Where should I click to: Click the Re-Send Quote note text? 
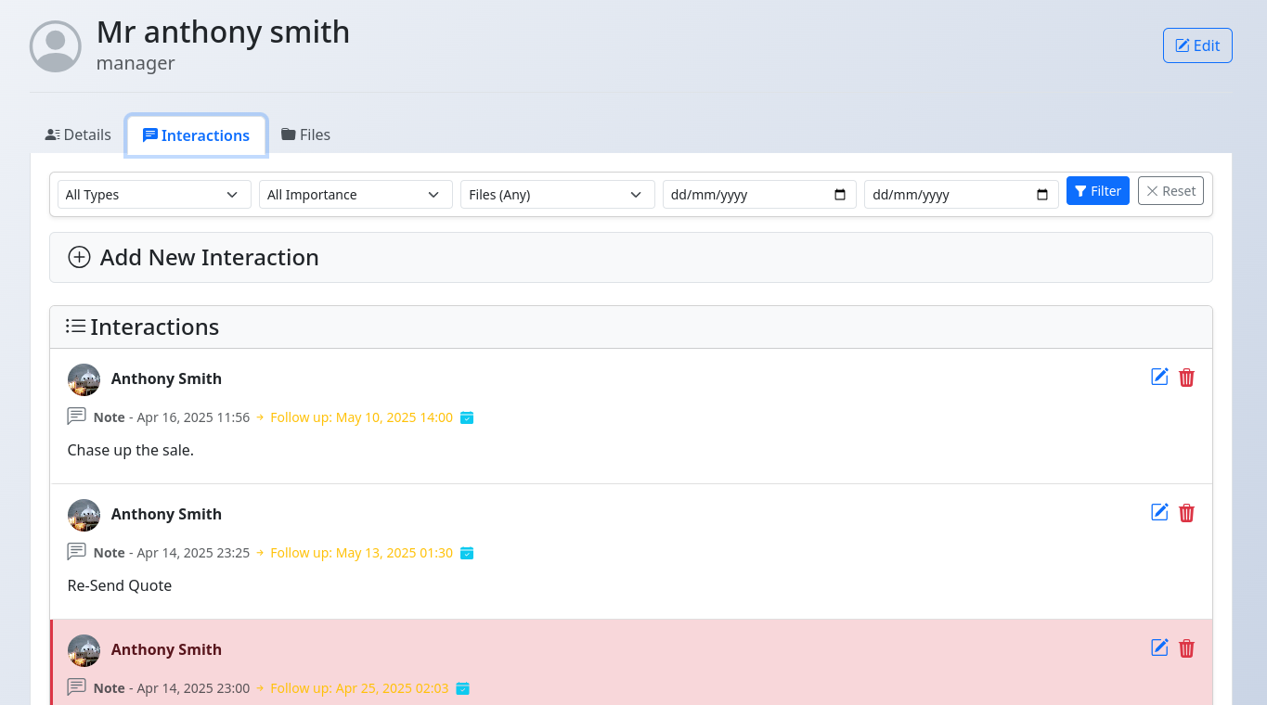(120, 585)
